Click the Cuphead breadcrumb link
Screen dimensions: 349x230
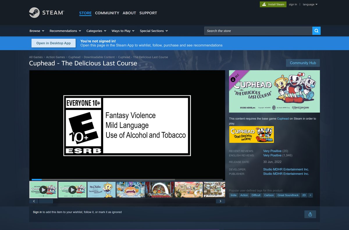pyautogui.click(x=74, y=57)
